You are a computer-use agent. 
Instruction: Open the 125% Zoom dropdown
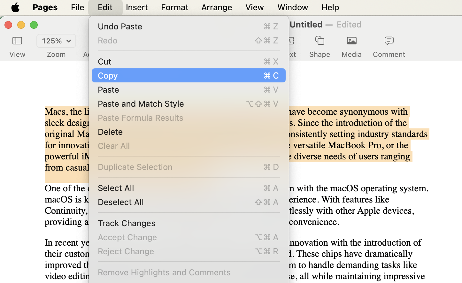click(56, 41)
